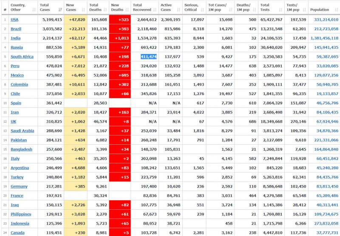Open Brazil population link 212,723,058
This screenshot has height=236, width=340.
click(x=326, y=29)
